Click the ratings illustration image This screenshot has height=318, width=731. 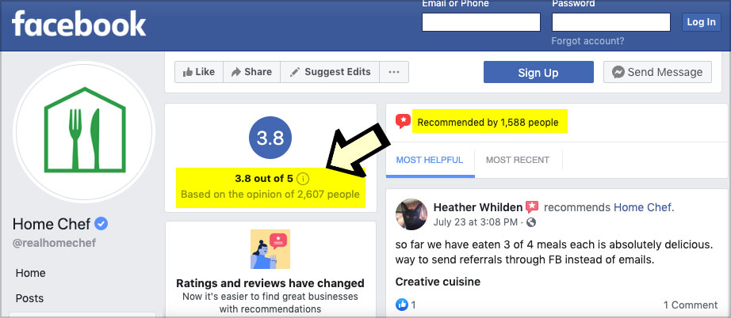(270, 249)
